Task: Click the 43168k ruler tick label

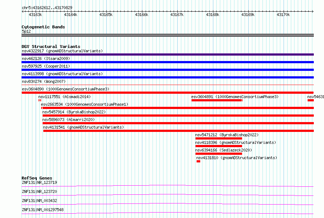Action: (213, 15)
